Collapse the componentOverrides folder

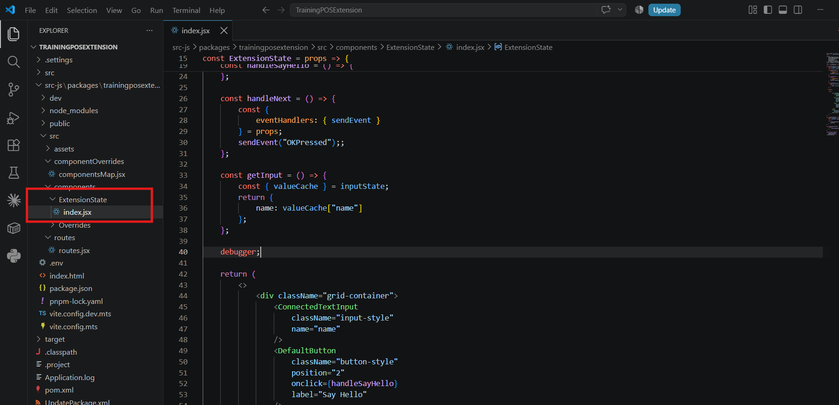(95, 162)
